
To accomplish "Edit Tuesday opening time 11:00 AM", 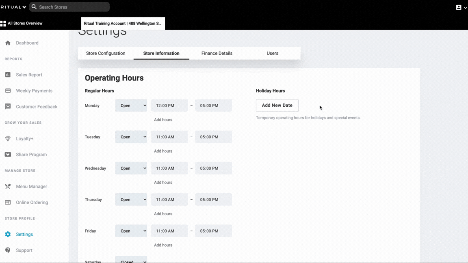I will tap(169, 137).
